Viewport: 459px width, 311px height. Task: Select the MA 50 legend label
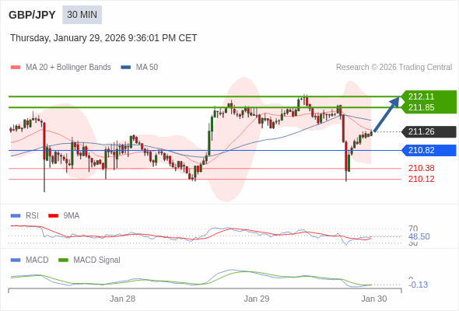147,68
